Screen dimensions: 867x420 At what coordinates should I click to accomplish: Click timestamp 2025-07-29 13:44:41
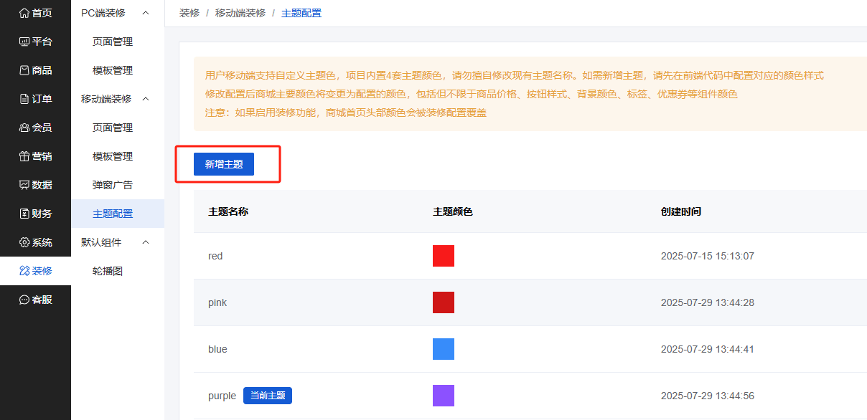click(708, 349)
